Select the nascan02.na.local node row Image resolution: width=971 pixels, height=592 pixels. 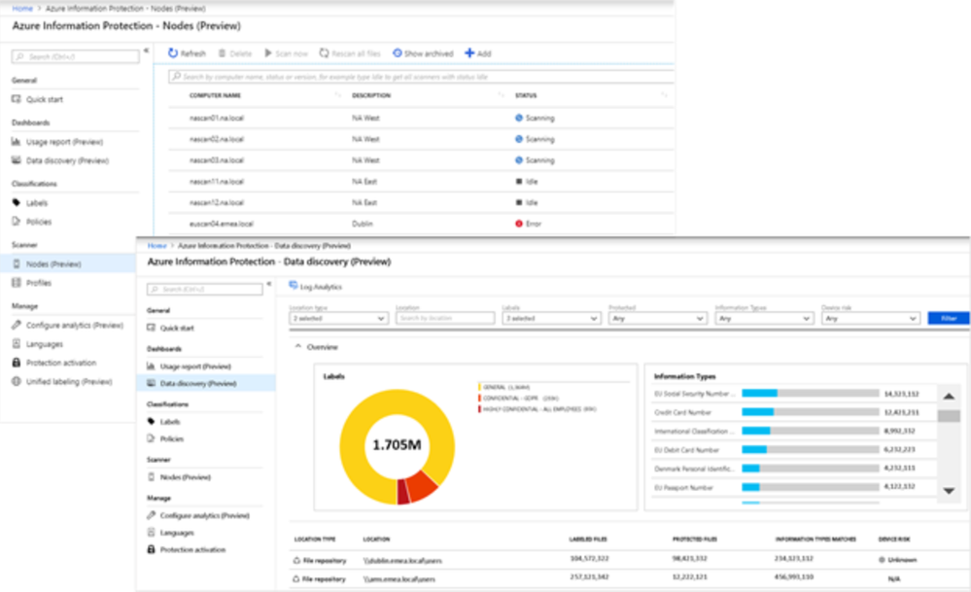(421, 139)
